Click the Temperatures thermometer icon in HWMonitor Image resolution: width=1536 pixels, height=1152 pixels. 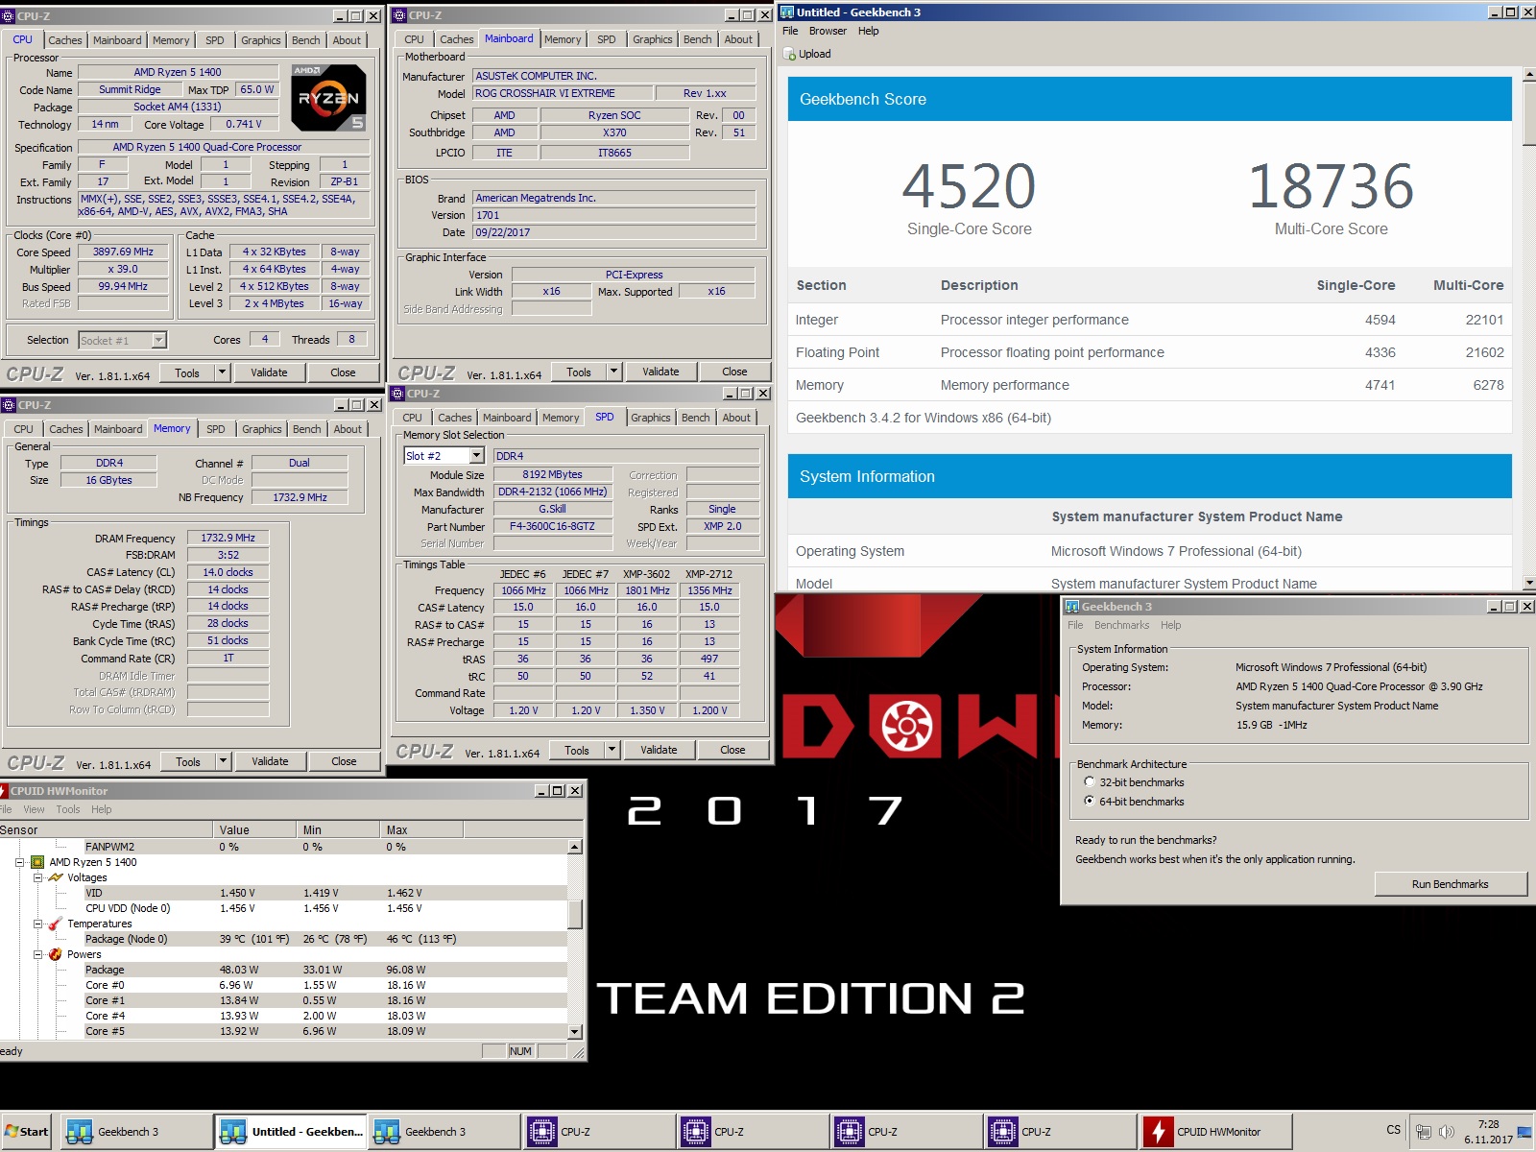click(56, 924)
